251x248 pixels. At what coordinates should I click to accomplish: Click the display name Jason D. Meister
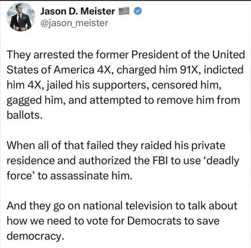[x=77, y=11]
